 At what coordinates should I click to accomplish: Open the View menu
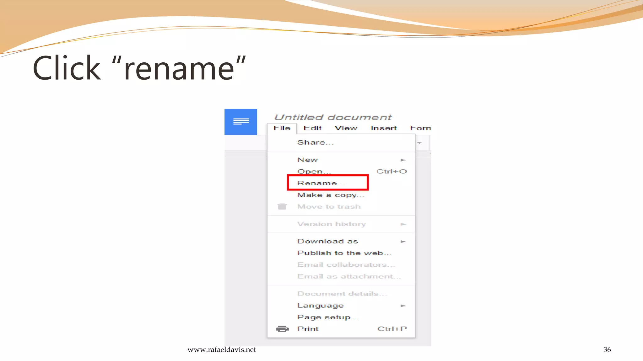[346, 128]
